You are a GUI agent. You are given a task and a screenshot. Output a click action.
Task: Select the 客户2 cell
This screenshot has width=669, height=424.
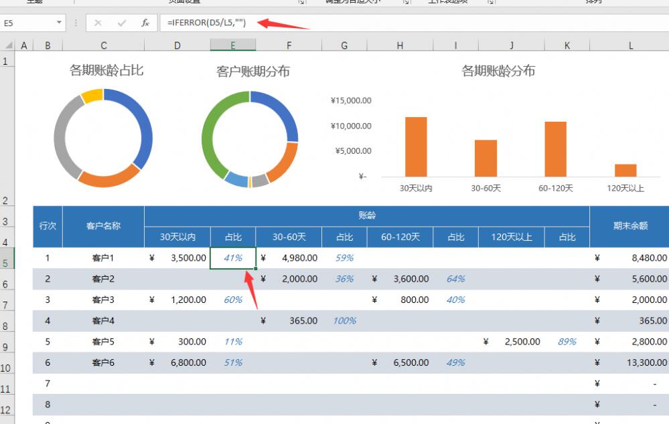click(103, 279)
